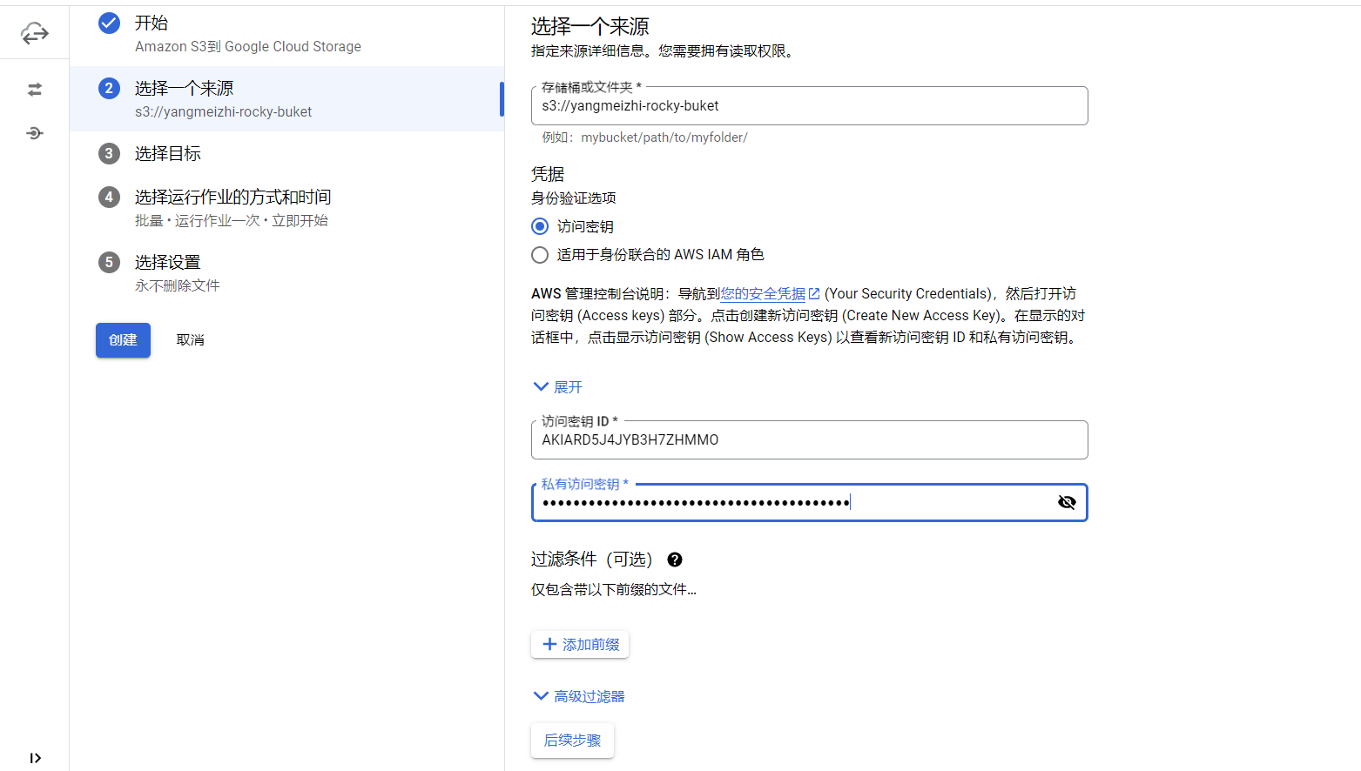Click the 取消 button
The height and width of the screenshot is (771, 1361).
(x=190, y=340)
